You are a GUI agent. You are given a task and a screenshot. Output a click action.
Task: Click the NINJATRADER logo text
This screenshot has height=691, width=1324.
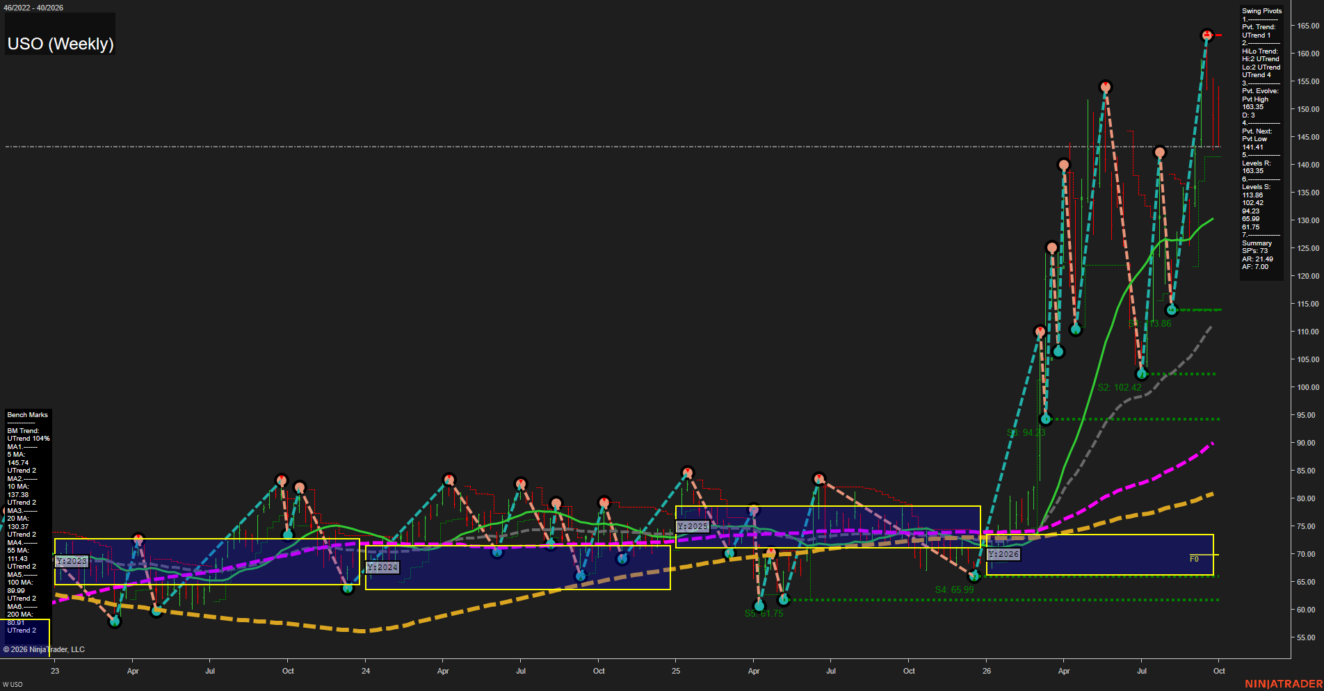1284,684
